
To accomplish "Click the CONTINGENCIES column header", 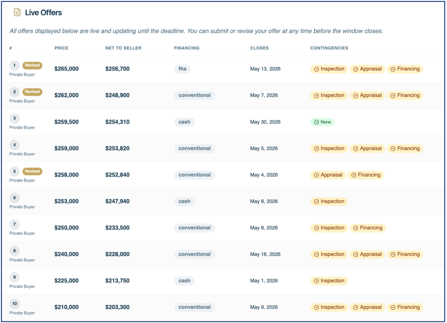I will pos(329,48).
